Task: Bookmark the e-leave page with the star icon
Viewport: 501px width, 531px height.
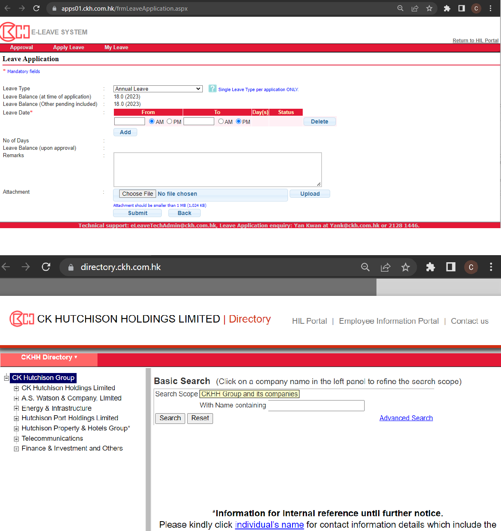Action: [429, 8]
